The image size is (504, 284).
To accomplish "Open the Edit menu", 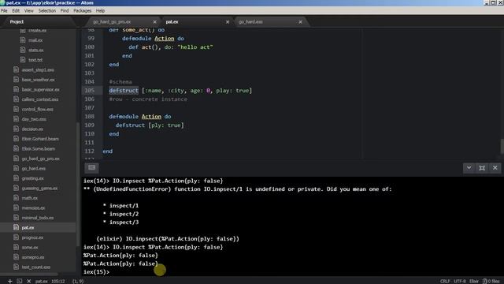I will (16, 10).
